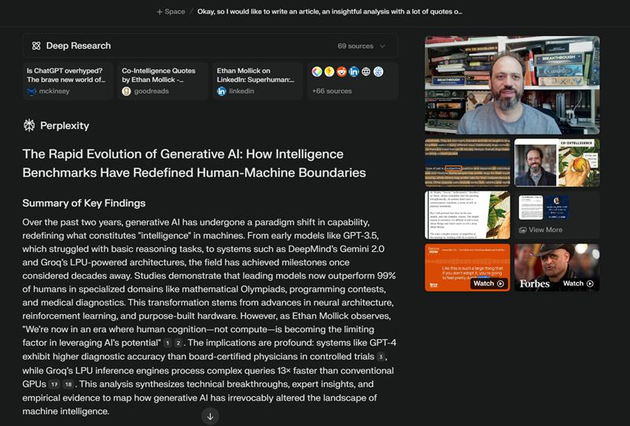This screenshot has width=630, height=426.
Task: Click the light-blue swirl source favicon
Action: pos(378,72)
